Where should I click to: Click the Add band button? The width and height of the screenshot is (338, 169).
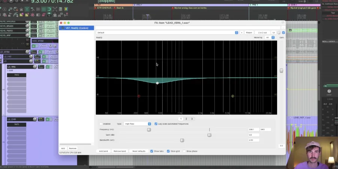pos(103,151)
